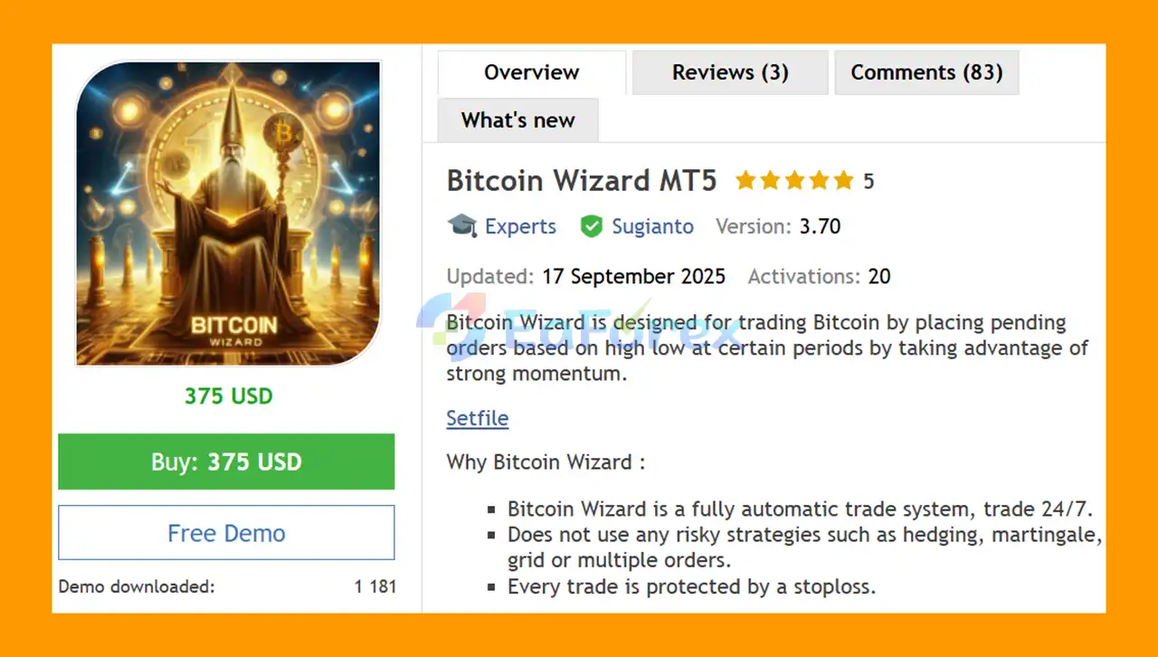The height and width of the screenshot is (657, 1158).
Task: Click the graduation cap Experts icon
Action: (461, 225)
